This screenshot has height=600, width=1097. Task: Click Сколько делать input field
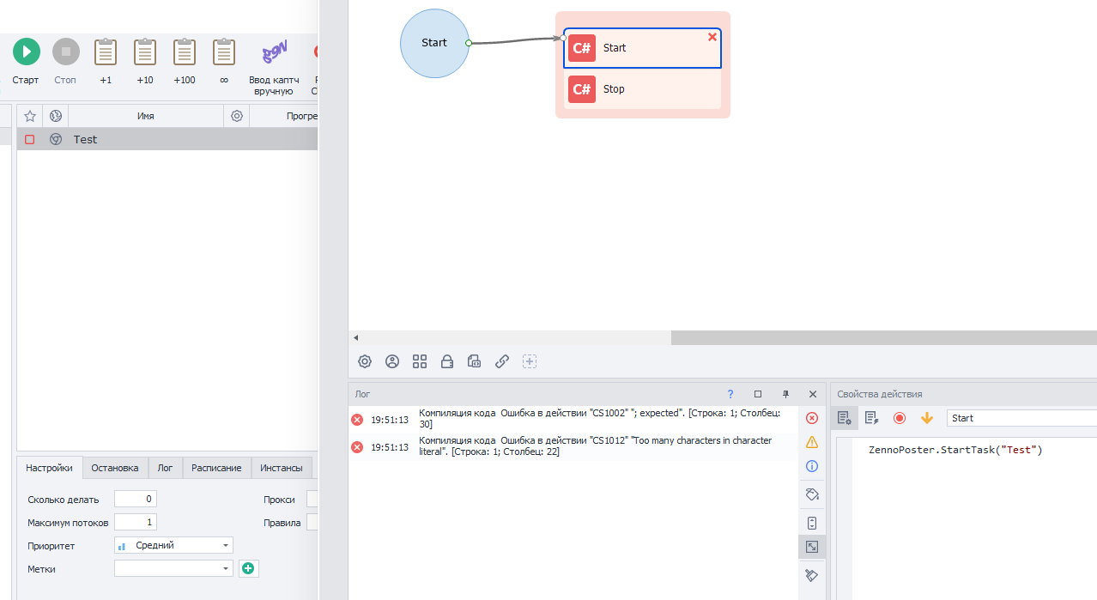[136, 500]
